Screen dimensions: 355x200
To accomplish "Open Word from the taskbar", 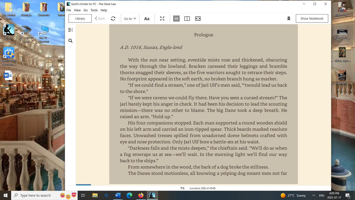I will tap(117, 195).
